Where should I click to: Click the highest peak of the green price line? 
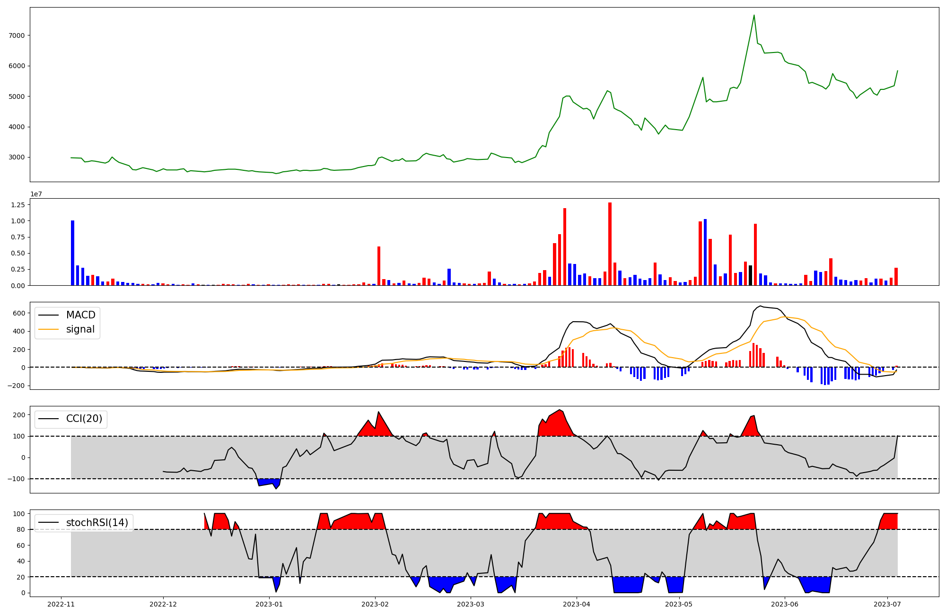pyautogui.click(x=754, y=15)
